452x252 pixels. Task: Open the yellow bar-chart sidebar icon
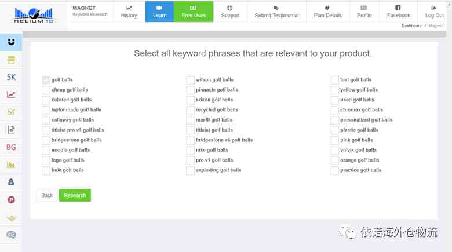coord(11,165)
